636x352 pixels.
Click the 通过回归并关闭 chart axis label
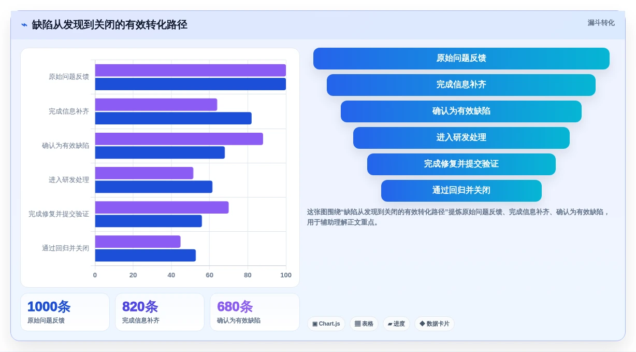[65, 248]
